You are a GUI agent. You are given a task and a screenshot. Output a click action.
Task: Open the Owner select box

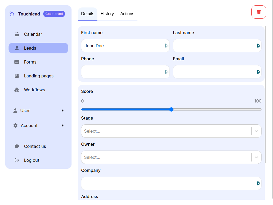[x=171, y=157]
